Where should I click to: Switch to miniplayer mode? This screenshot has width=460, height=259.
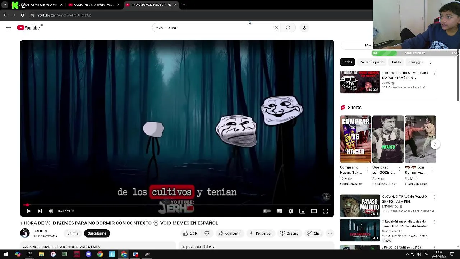coord(302,211)
